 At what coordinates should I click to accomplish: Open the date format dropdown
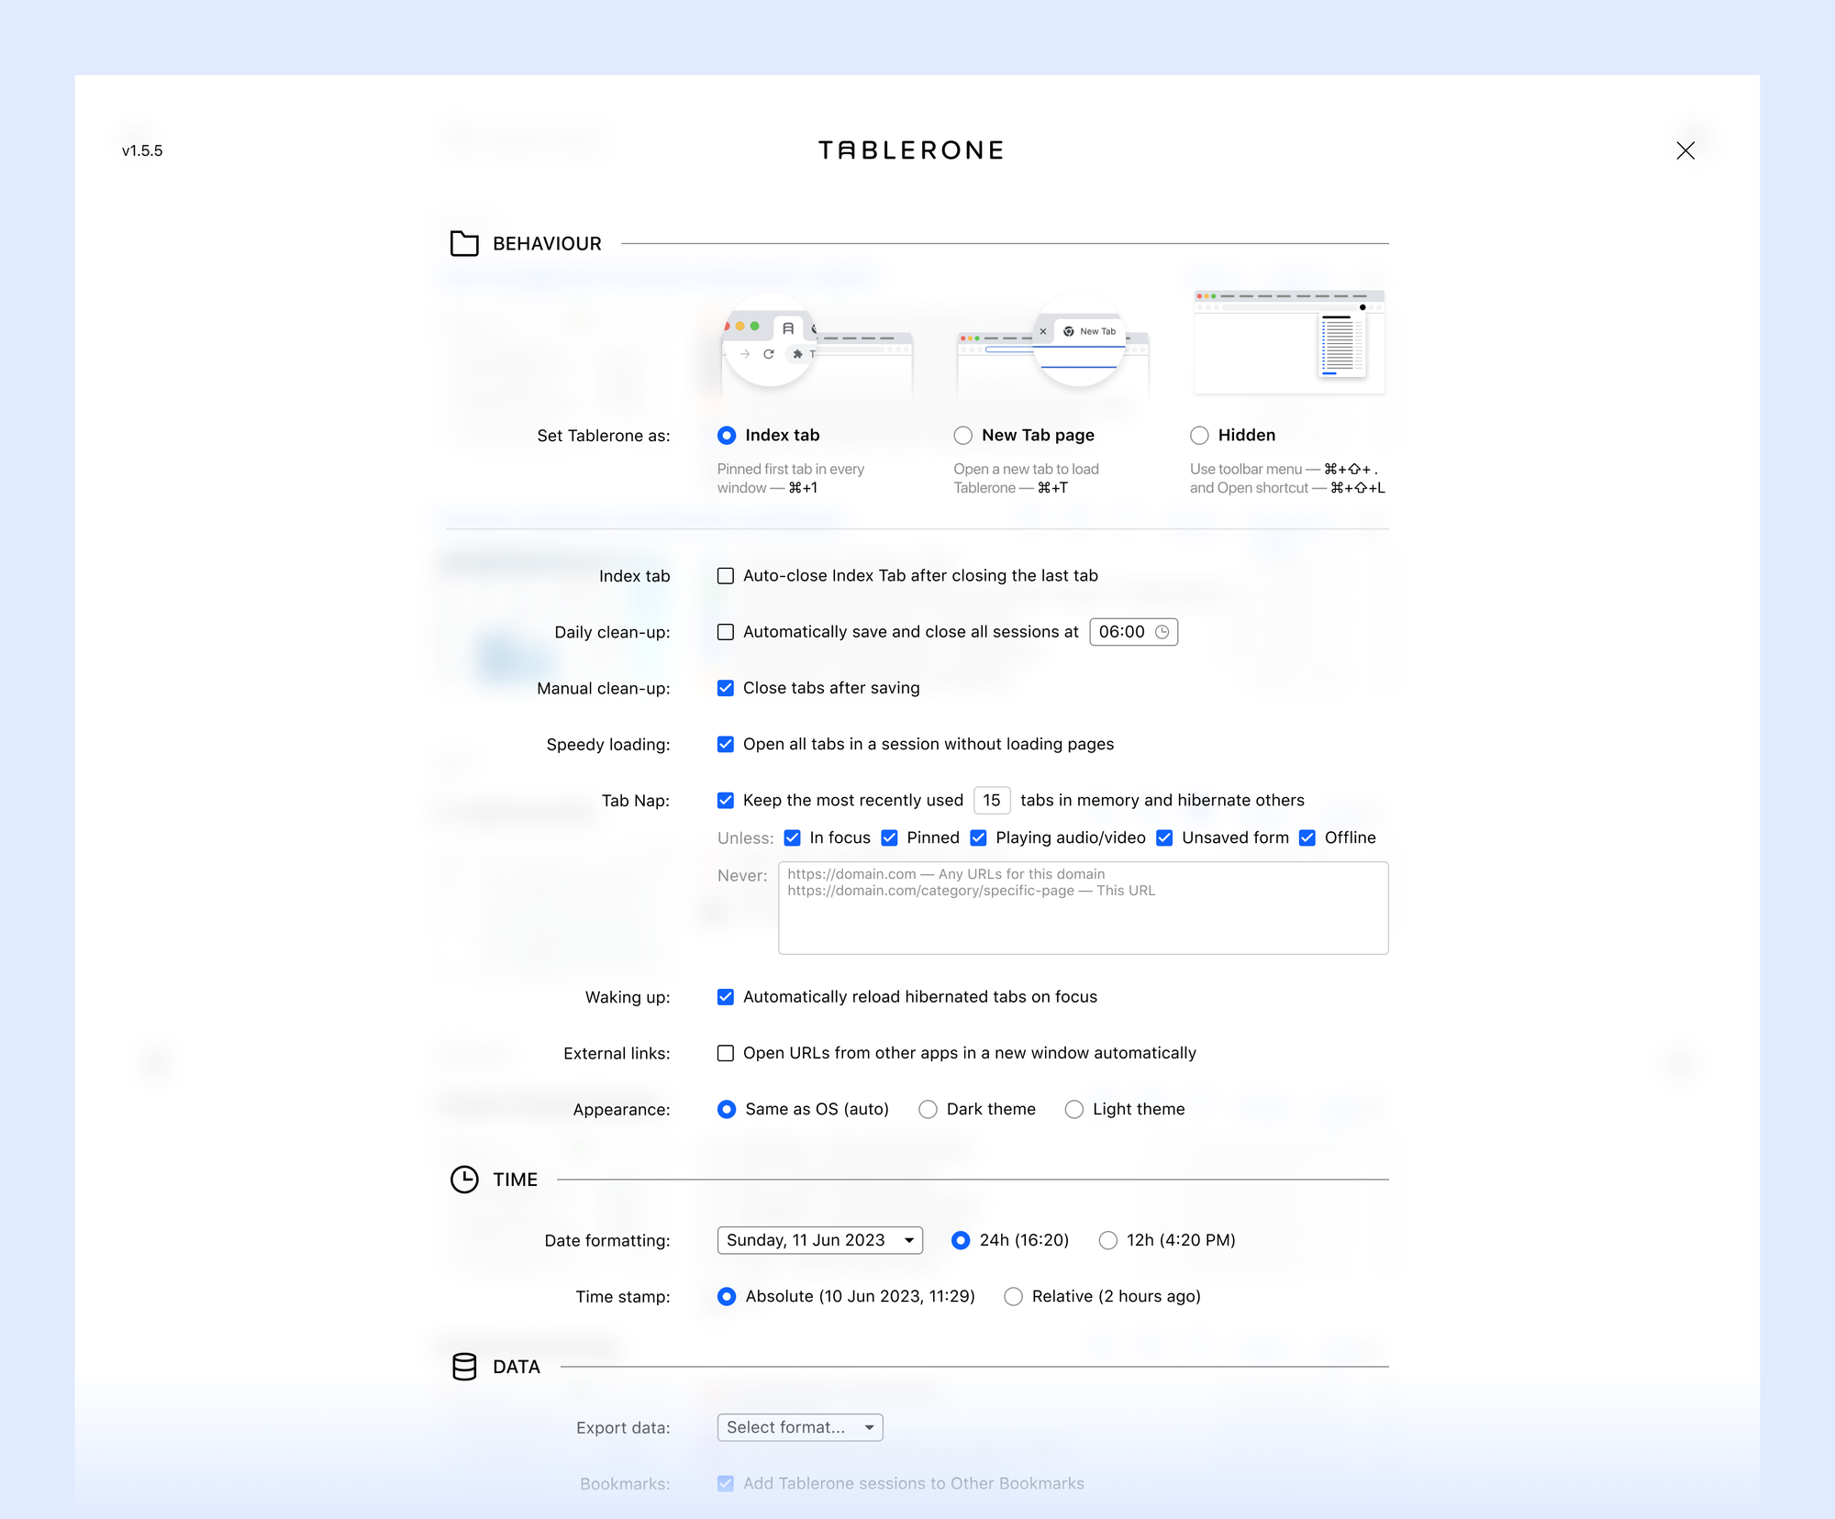tap(819, 1240)
